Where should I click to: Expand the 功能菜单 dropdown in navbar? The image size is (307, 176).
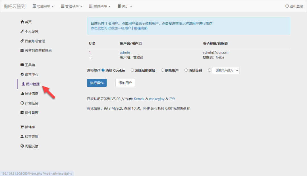point(43,6)
